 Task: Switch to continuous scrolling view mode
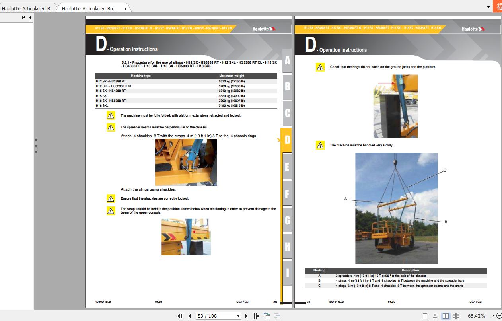point(434,315)
